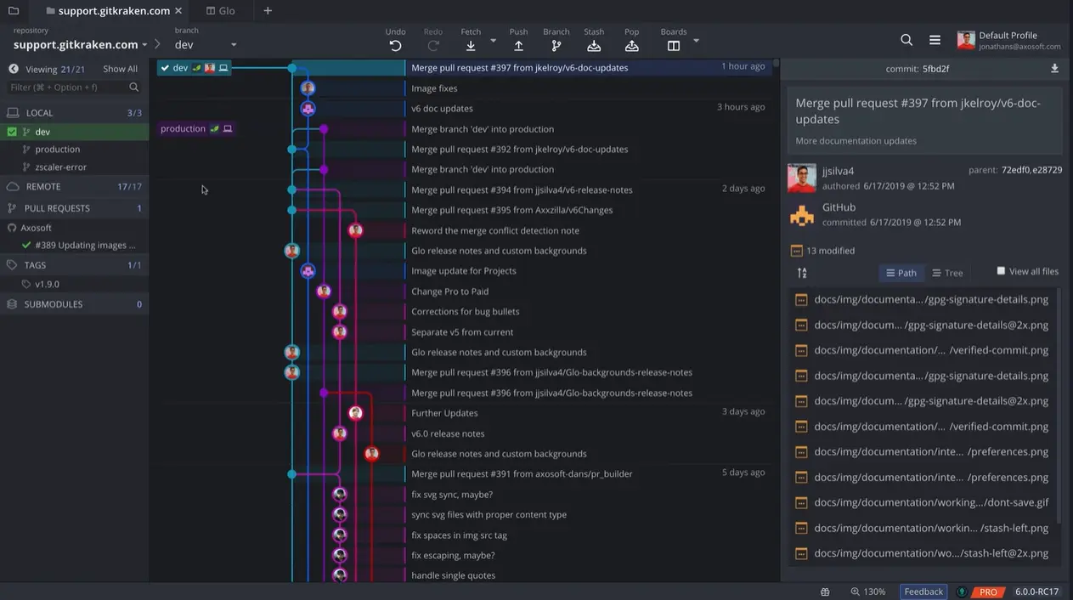Image resolution: width=1073 pixels, height=600 pixels.
Task: Toggle the View all files checkbox
Action: [1001, 271]
